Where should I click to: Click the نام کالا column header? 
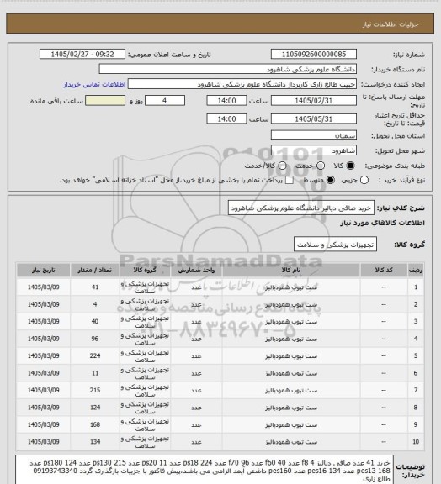pos(291,270)
